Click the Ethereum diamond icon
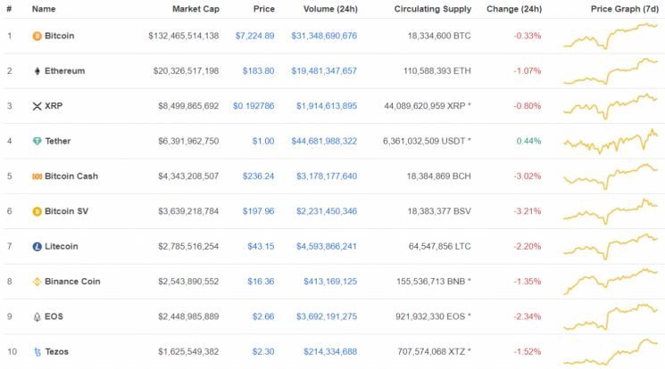The height and width of the screenshot is (369, 665). [37, 71]
